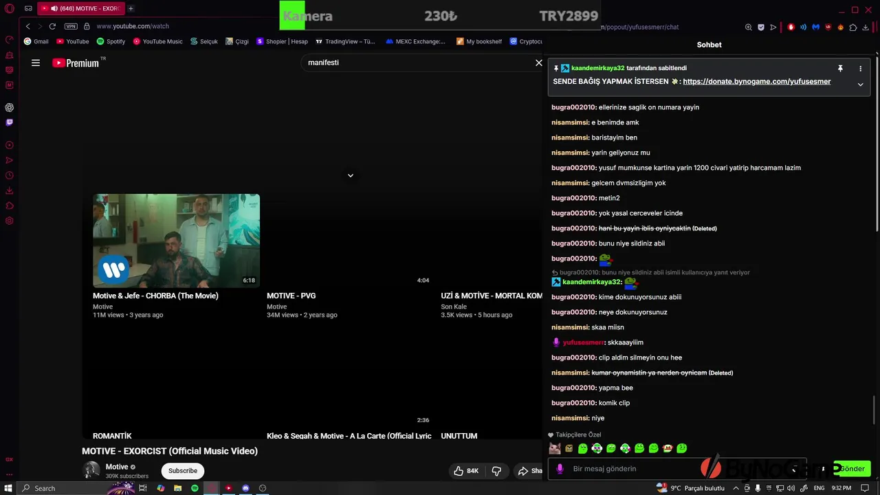Show hidden system tray icons
This screenshot has height=495, width=880.
point(736,488)
